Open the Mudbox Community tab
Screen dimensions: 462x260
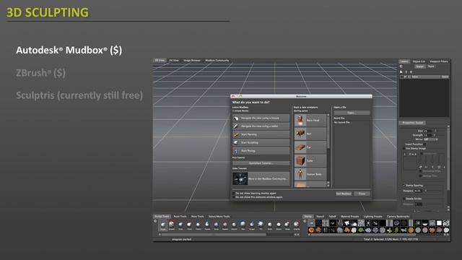pos(217,61)
